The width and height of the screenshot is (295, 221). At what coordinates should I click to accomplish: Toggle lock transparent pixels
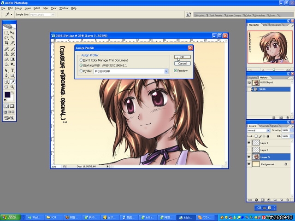point(256,136)
